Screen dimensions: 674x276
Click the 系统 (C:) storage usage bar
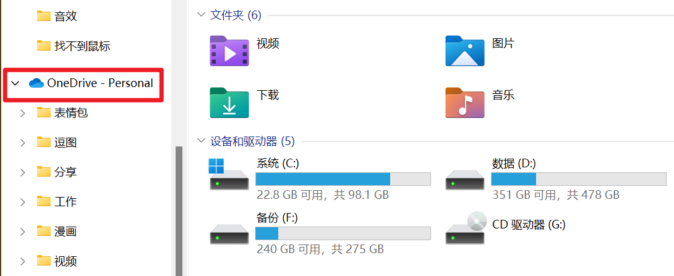pyautogui.click(x=343, y=179)
